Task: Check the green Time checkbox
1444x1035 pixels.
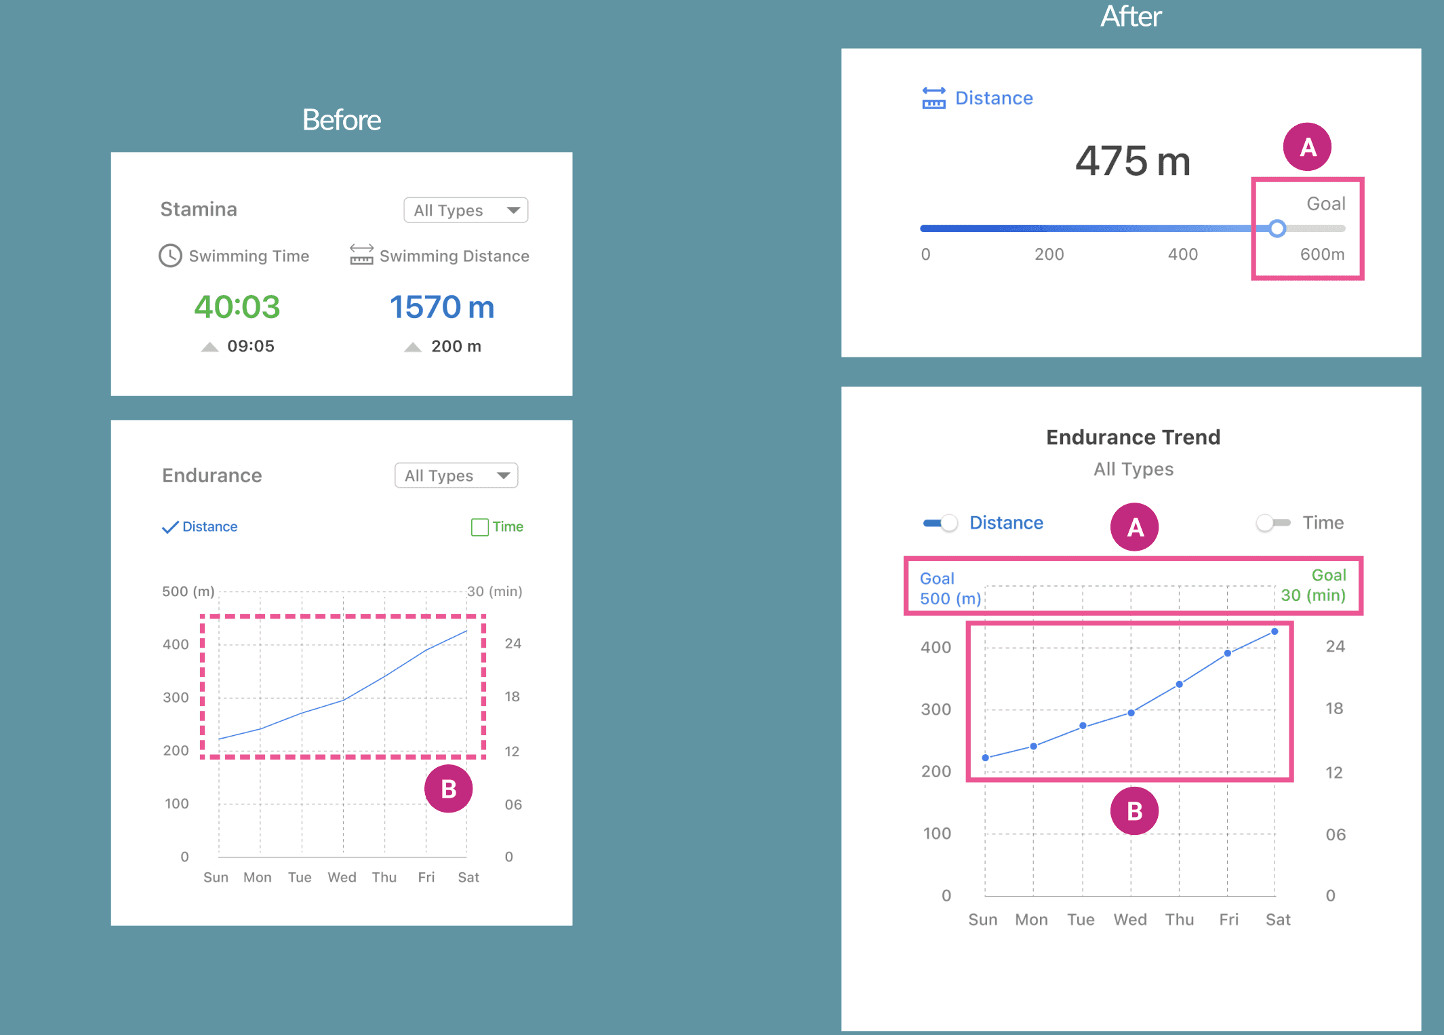Action: click(480, 527)
